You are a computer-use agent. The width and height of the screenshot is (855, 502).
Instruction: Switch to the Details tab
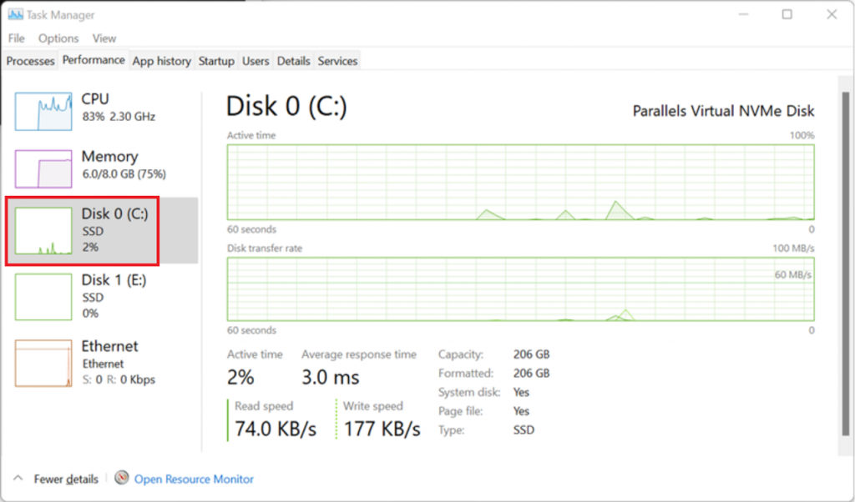click(x=294, y=61)
